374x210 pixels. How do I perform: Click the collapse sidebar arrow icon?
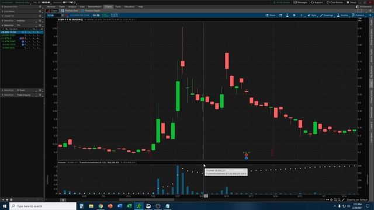click(x=2, y=199)
